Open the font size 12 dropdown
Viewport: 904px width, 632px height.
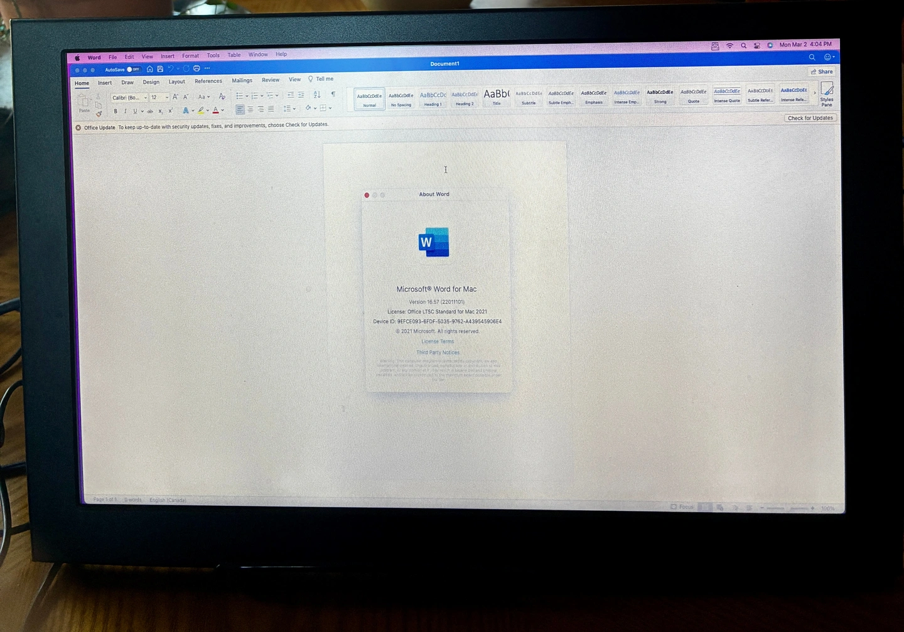[x=159, y=97]
